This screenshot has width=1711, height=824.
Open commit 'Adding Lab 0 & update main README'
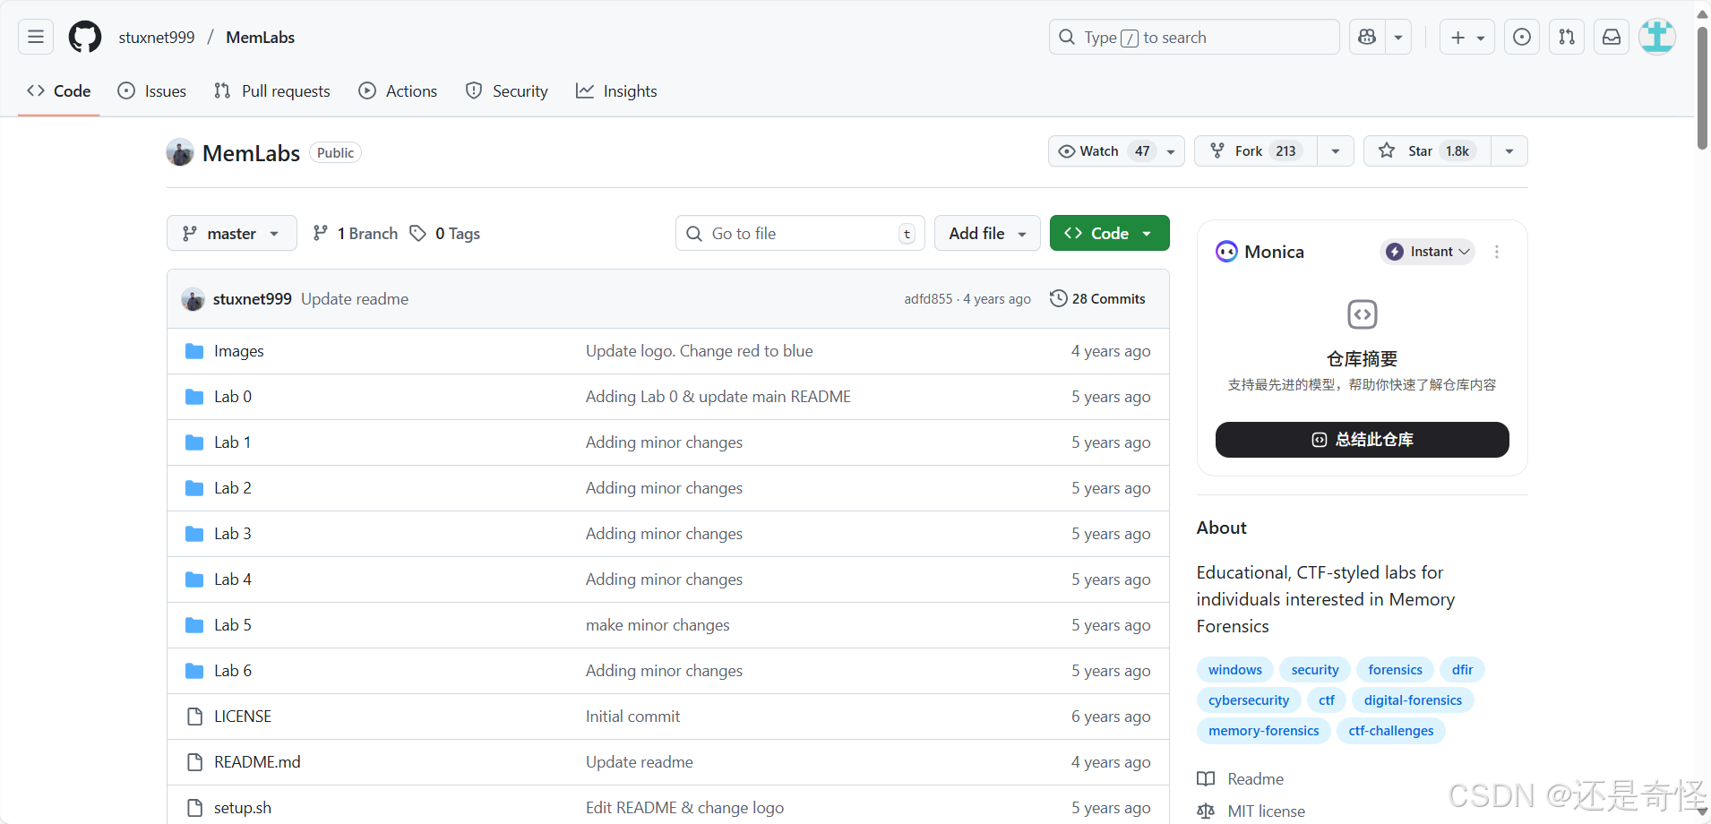coord(718,397)
